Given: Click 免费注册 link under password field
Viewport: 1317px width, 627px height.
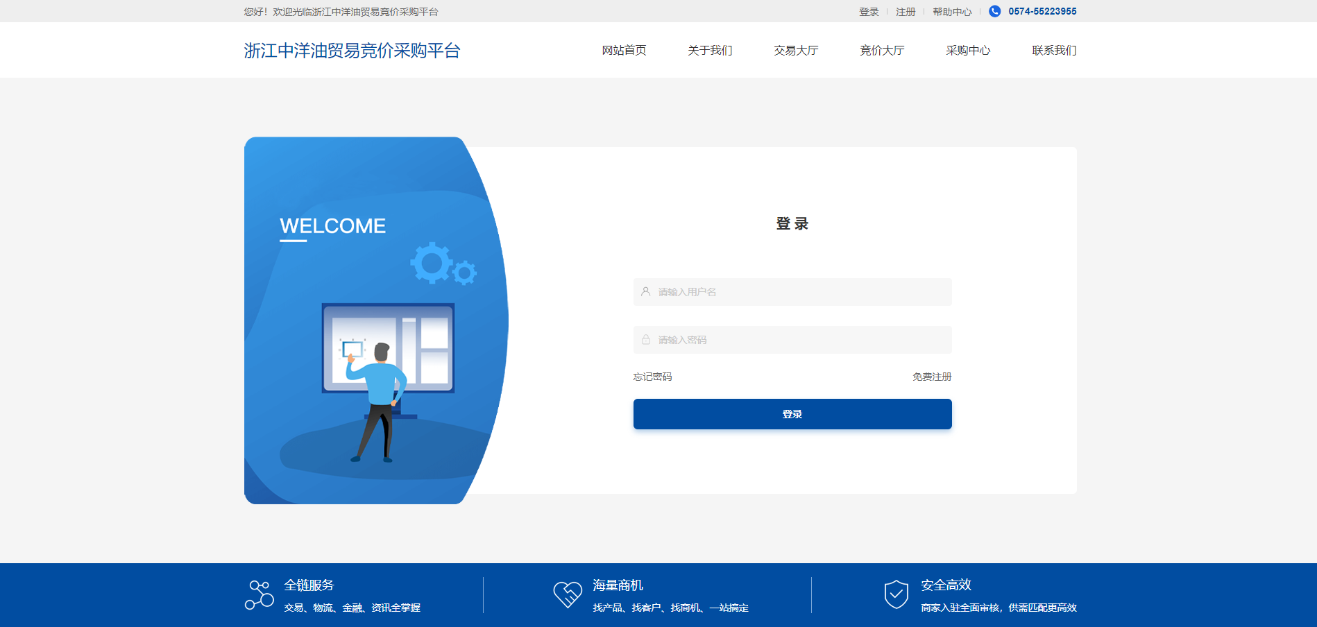Looking at the screenshot, I should pyautogui.click(x=932, y=377).
